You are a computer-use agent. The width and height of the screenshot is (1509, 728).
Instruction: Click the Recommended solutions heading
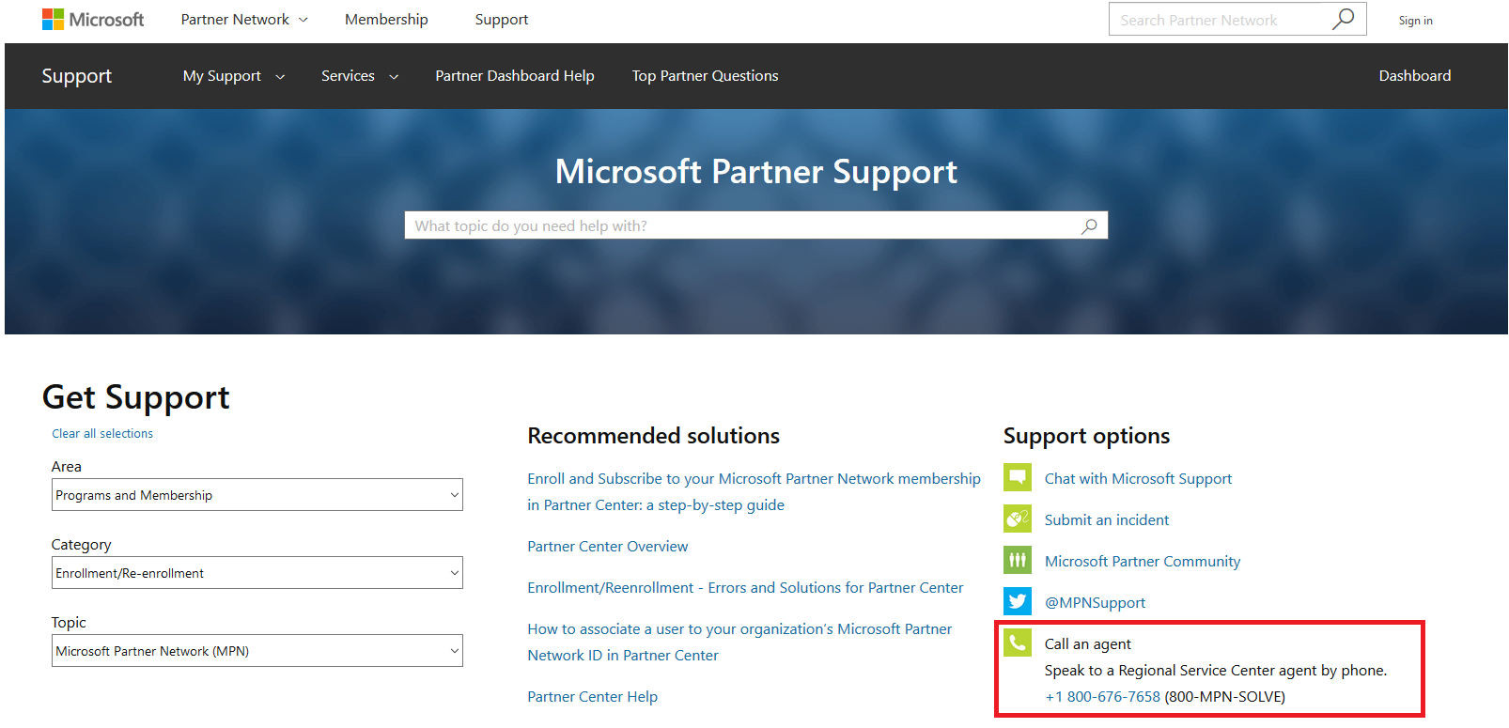(x=654, y=436)
